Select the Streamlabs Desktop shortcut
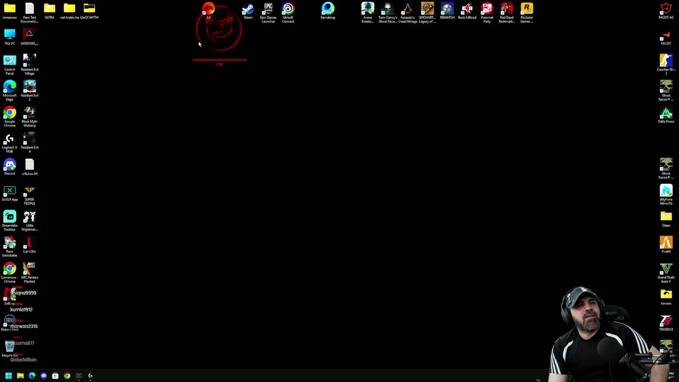 click(10, 221)
